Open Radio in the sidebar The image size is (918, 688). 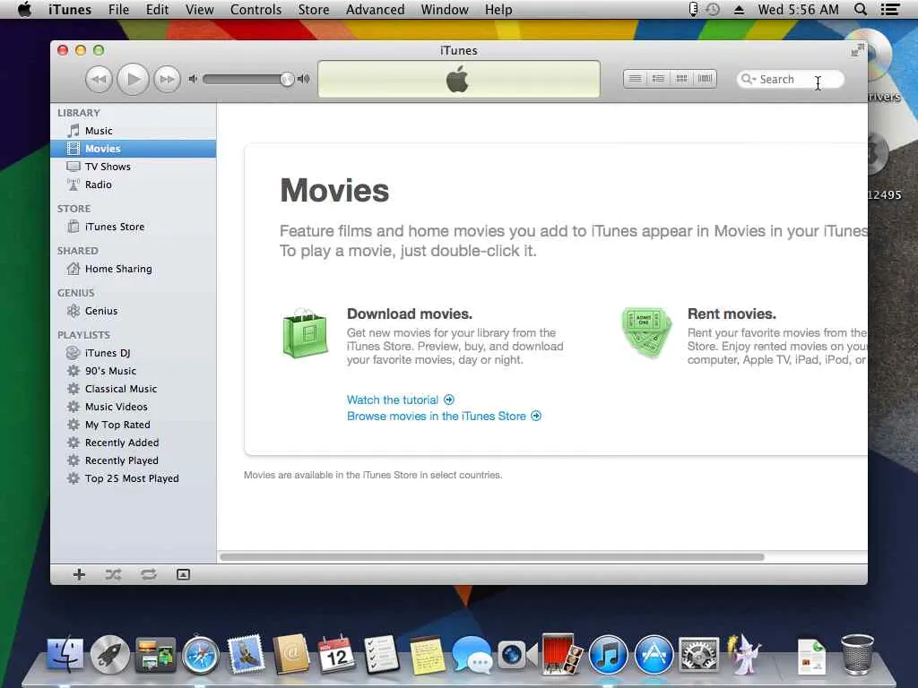click(x=133, y=185)
